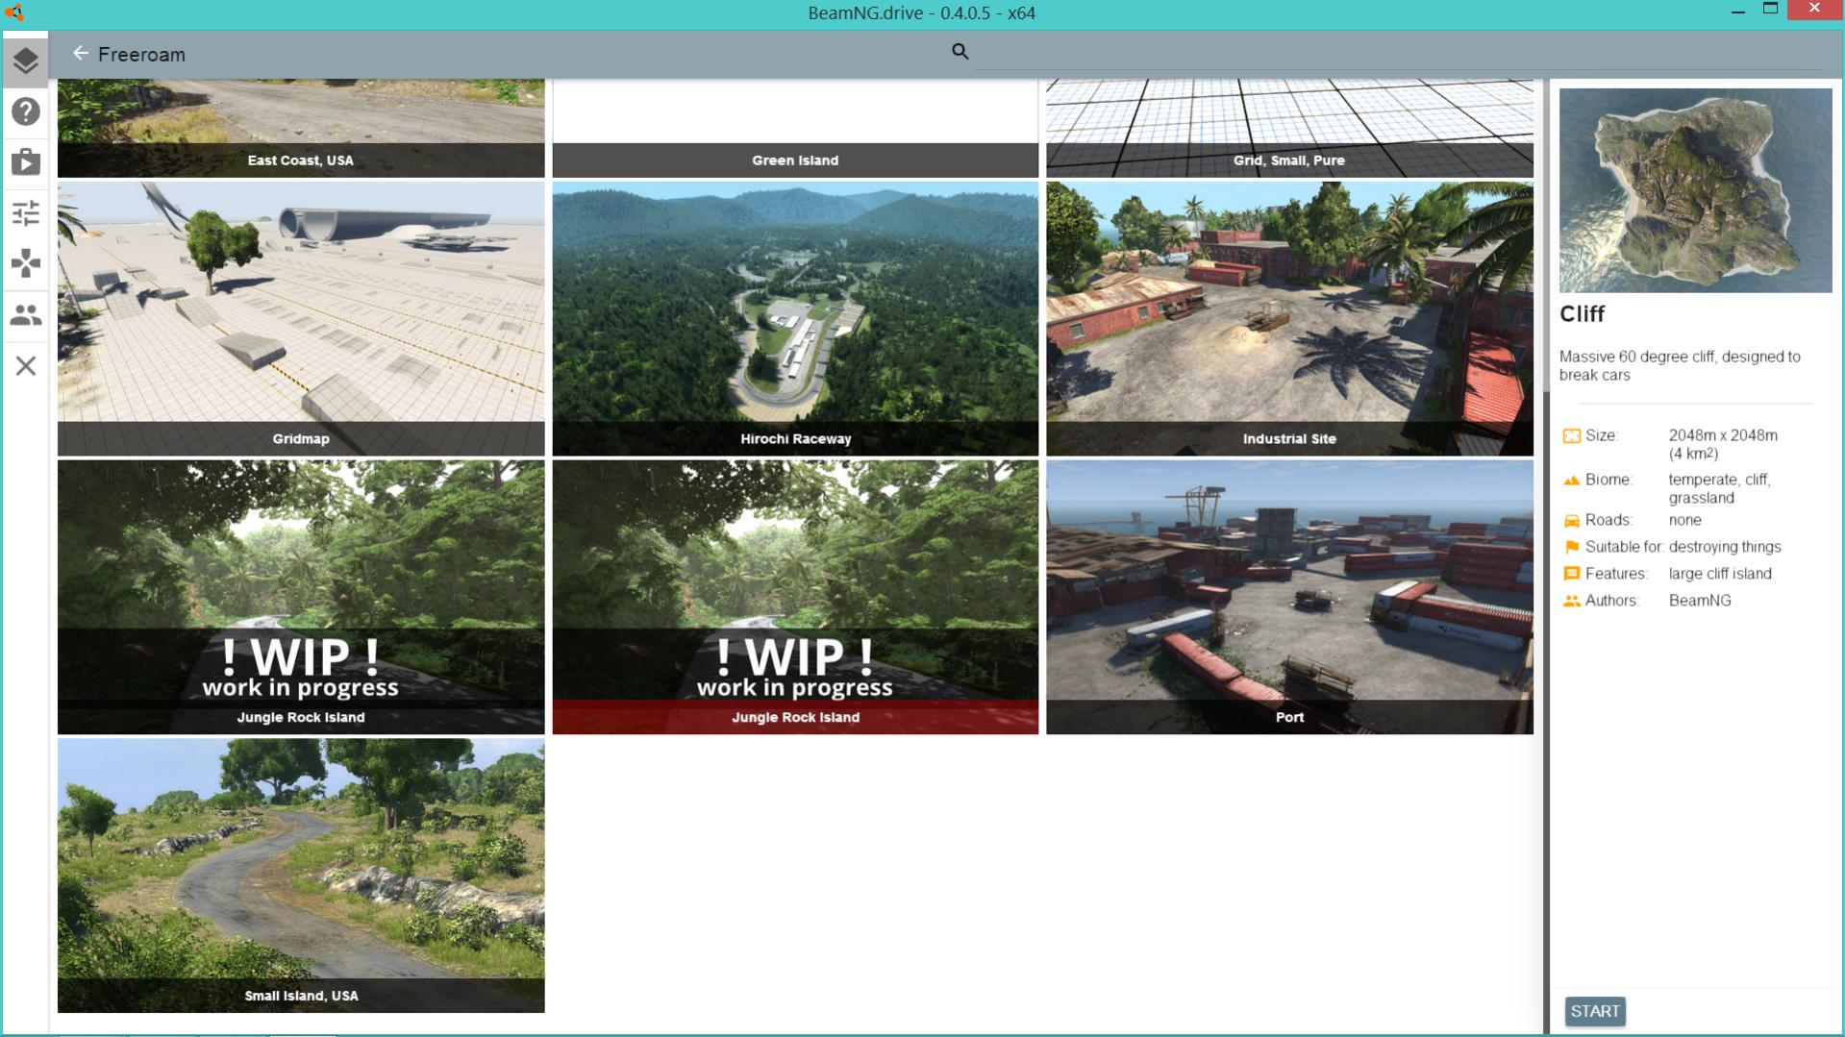This screenshot has height=1037, width=1845.
Task: Select the Hirochi Raceway level
Action: click(795, 318)
